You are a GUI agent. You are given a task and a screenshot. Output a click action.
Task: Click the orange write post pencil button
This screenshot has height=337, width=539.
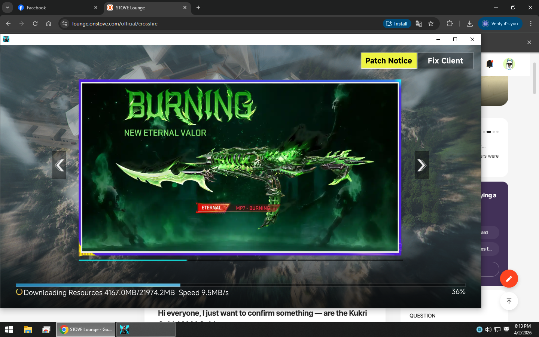[x=509, y=279]
